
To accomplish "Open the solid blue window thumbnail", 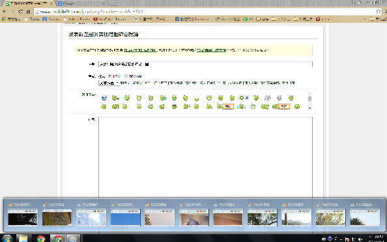I will coord(125,217).
